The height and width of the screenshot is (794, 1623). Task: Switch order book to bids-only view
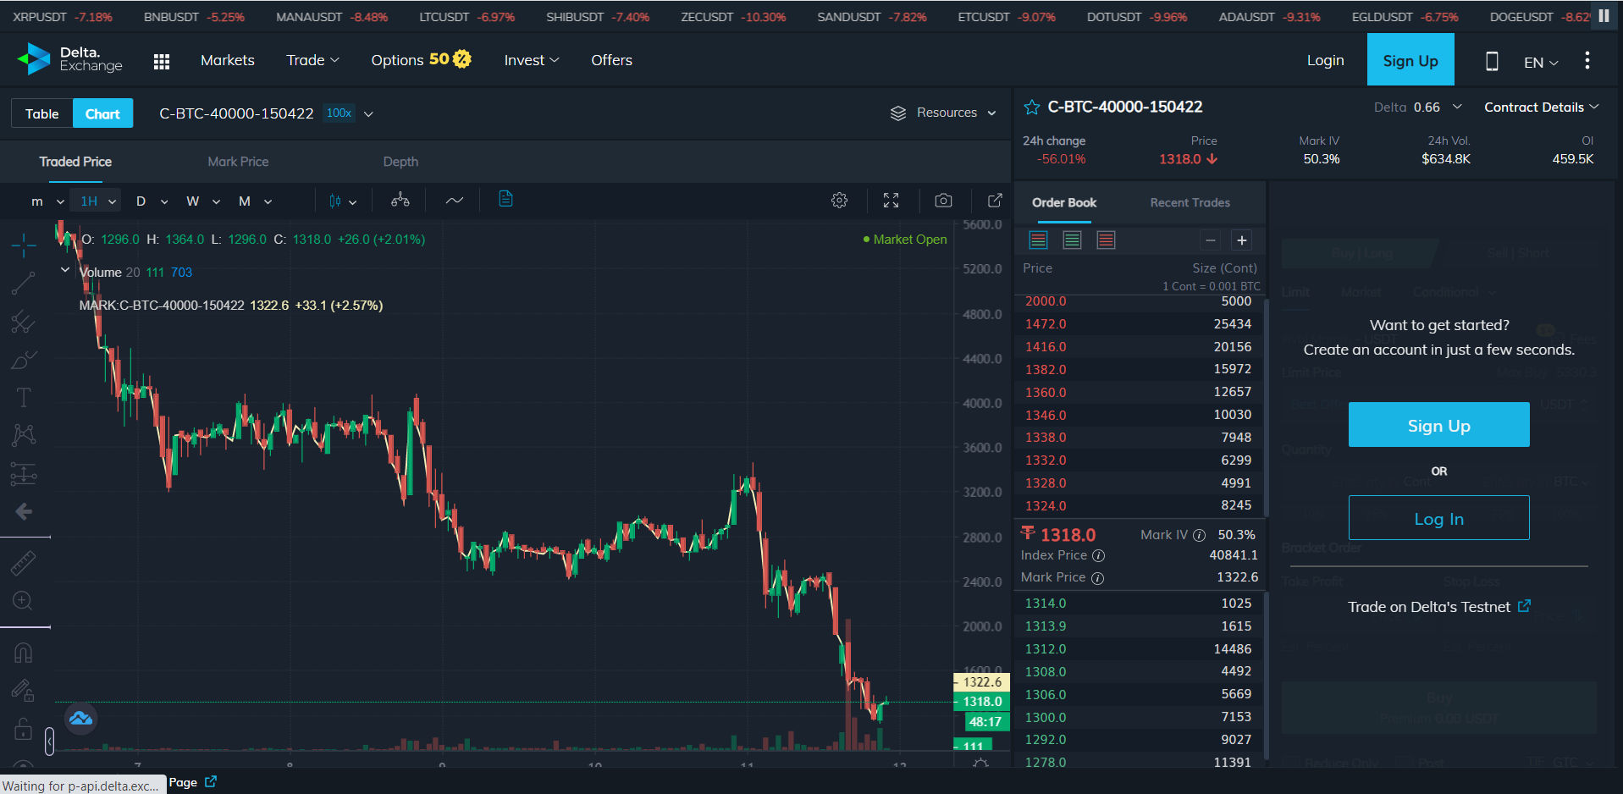pos(1072,240)
